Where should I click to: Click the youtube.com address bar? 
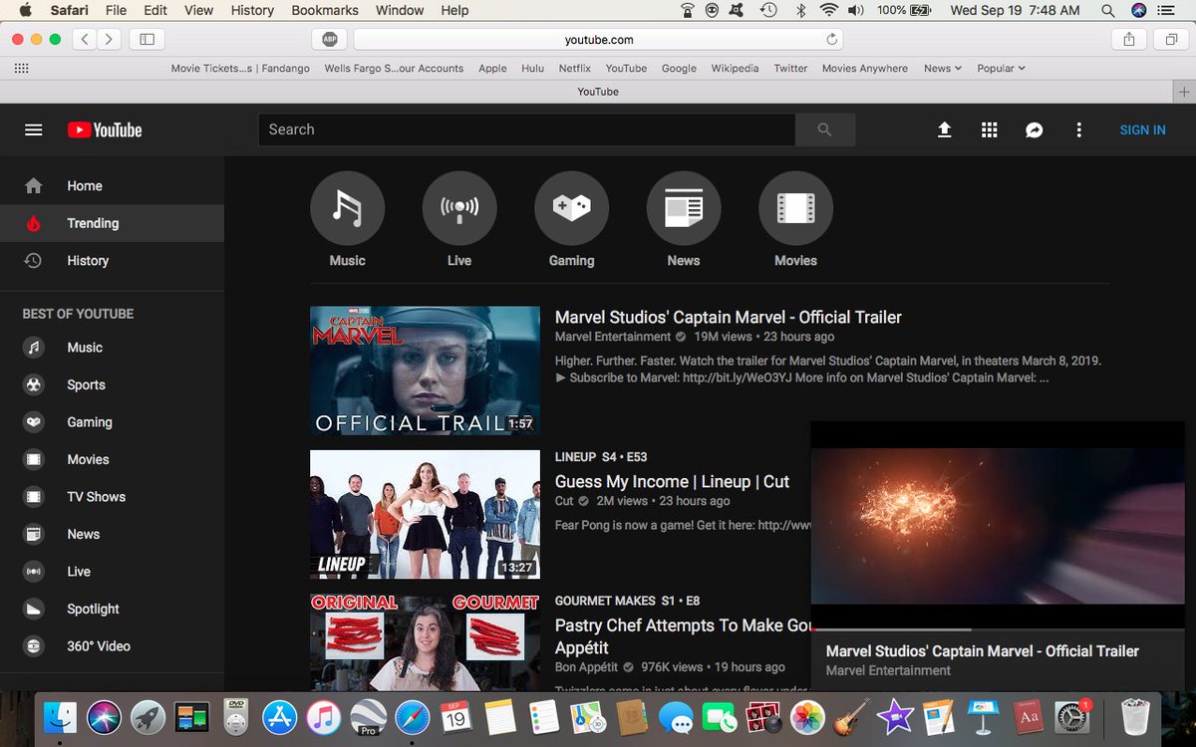point(598,39)
